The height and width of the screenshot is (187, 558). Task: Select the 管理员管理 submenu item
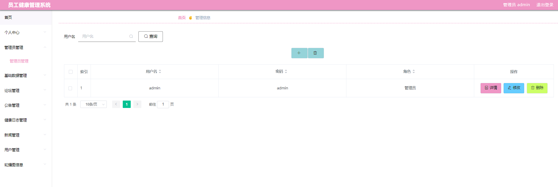[19, 61]
